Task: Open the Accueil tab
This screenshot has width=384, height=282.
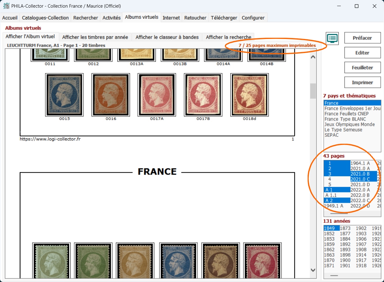Action: (10, 18)
